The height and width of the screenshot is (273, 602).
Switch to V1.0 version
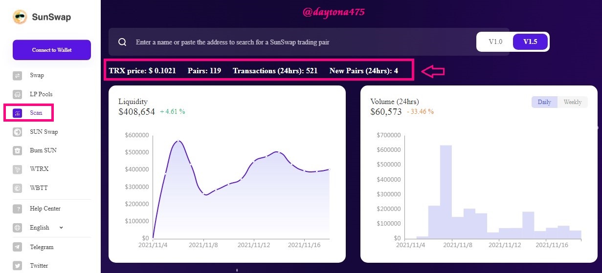495,42
